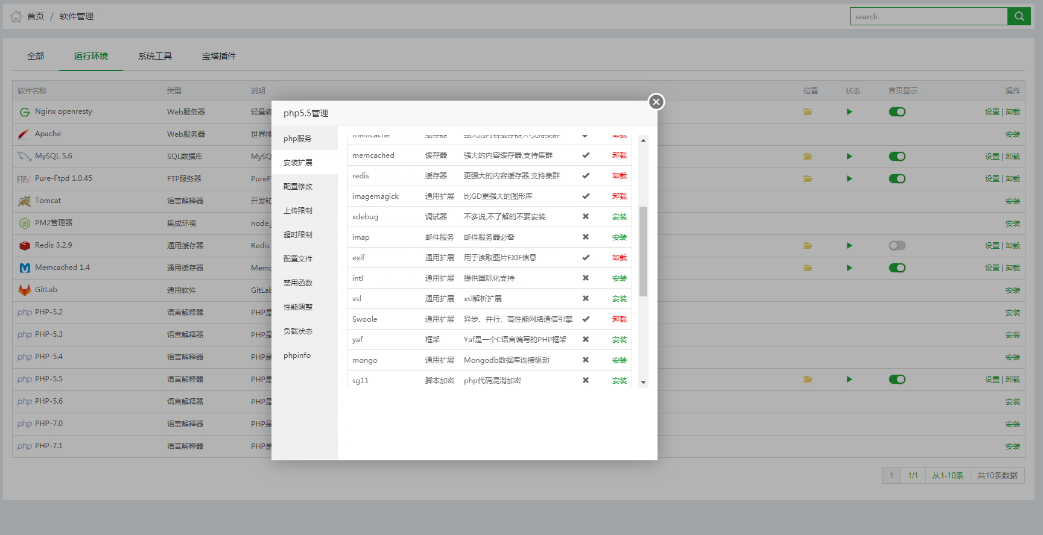Click the green search magnifier button
The image size is (1043, 535).
click(x=1019, y=16)
